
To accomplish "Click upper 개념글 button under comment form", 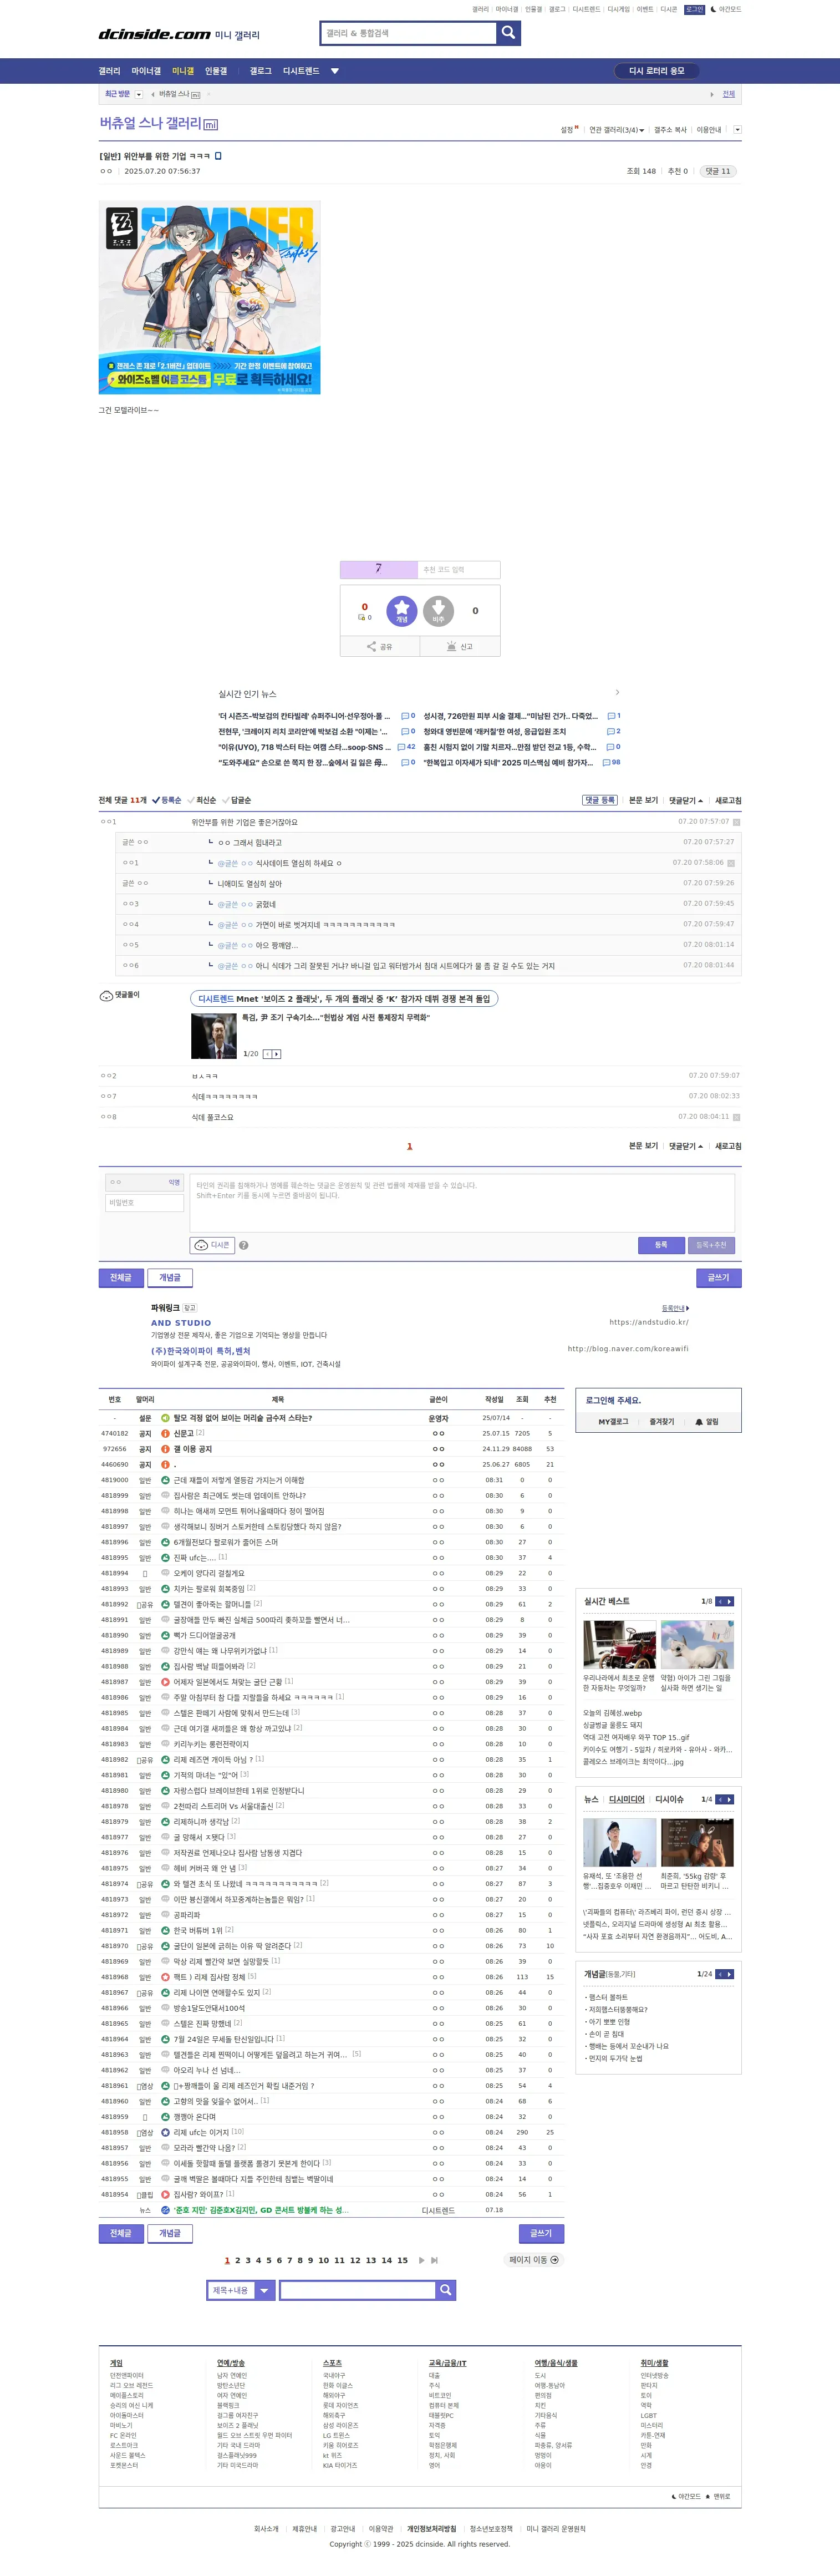I will [x=170, y=1277].
